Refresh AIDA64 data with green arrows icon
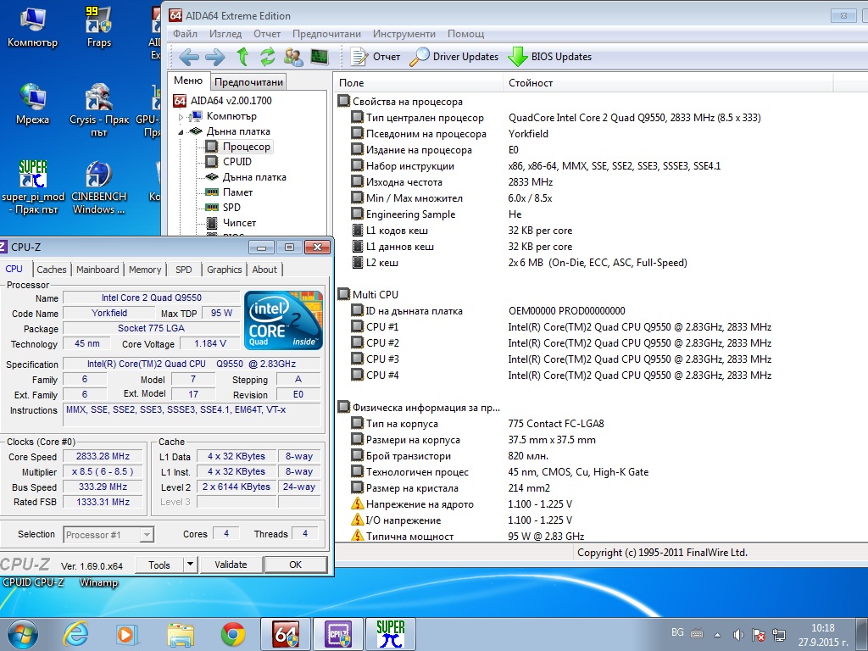The height and width of the screenshot is (651, 868). 268,57
